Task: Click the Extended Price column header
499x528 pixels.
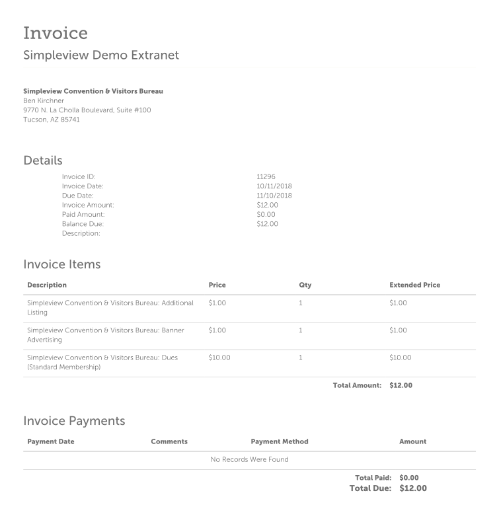Action: point(415,285)
